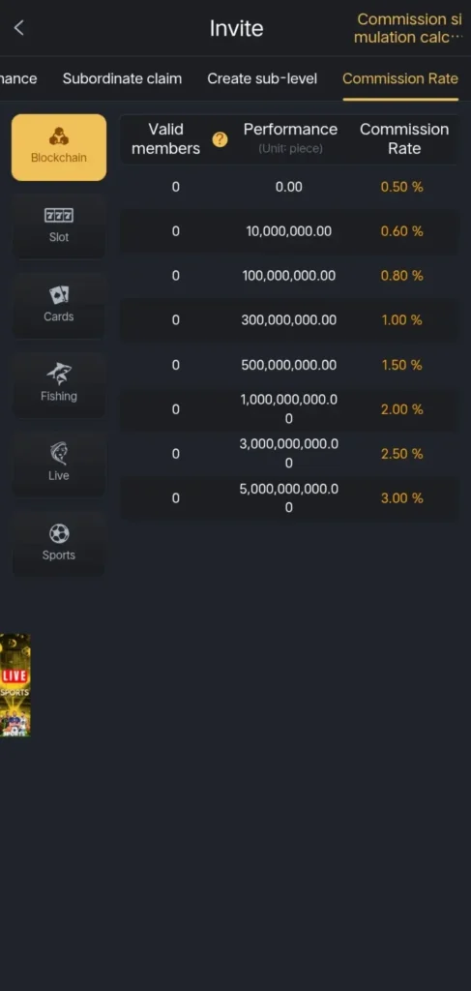
Task: Click the 0.50 % commission rate row
Action: (289, 187)
